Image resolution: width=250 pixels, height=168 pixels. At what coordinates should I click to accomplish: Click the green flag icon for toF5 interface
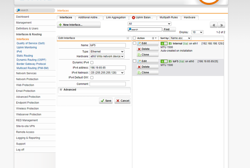point(170,61)
